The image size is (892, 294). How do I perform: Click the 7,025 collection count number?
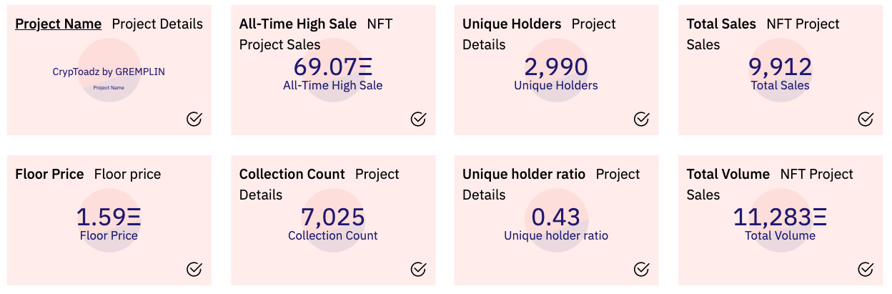click(x=333, y=217)
